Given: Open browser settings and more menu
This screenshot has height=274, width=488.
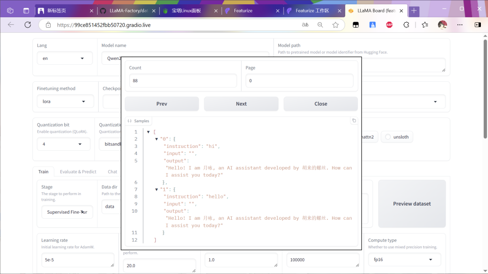Looking at the screenshot, I should [460, 25].
